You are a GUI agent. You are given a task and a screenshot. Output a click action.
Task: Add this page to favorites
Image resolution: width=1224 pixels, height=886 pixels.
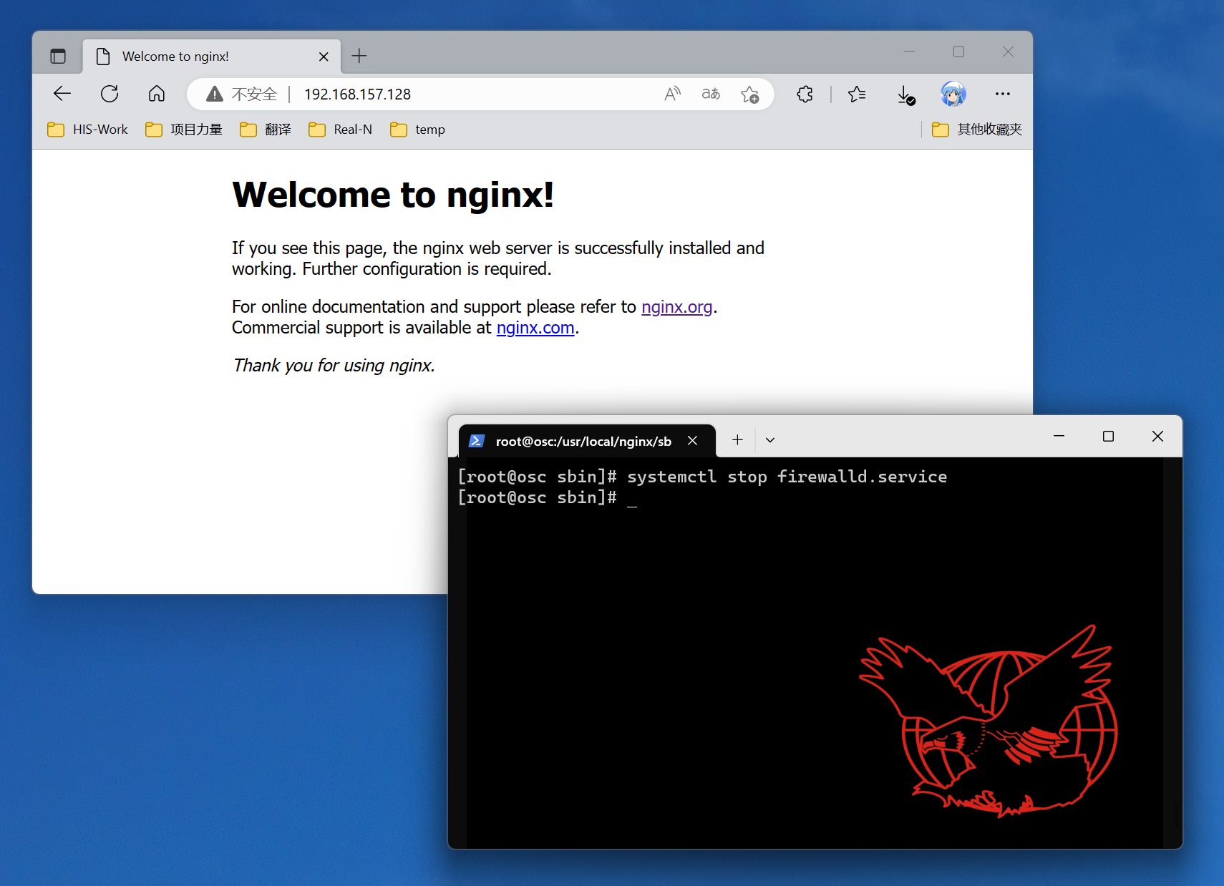point(749,94)
